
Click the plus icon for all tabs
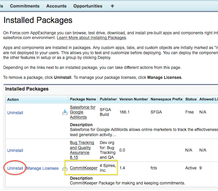(x=112, y=6)
